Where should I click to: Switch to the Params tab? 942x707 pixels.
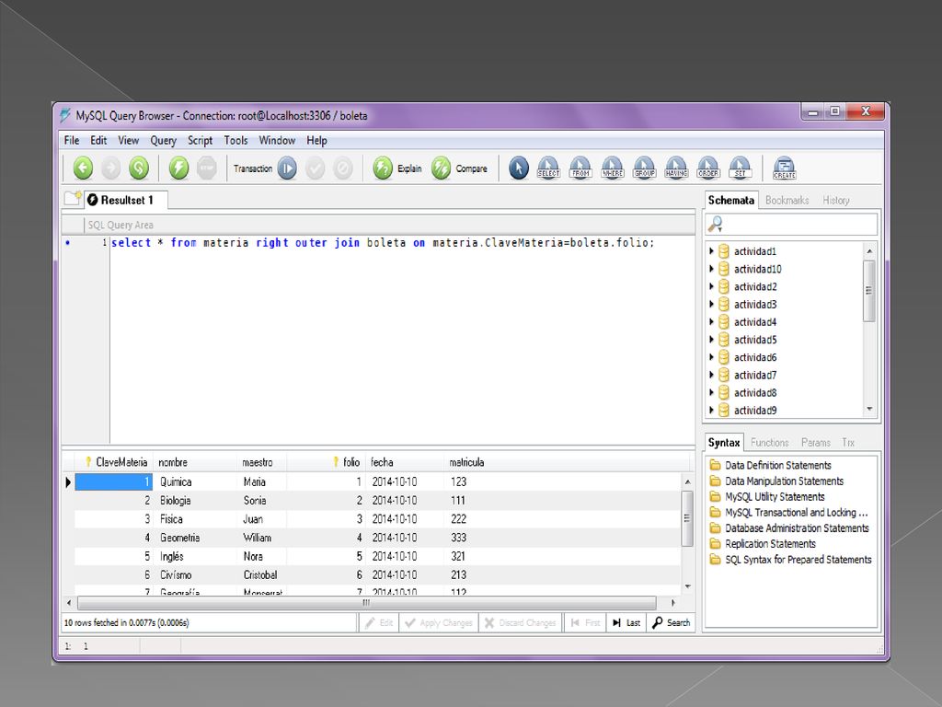[815, 443]
